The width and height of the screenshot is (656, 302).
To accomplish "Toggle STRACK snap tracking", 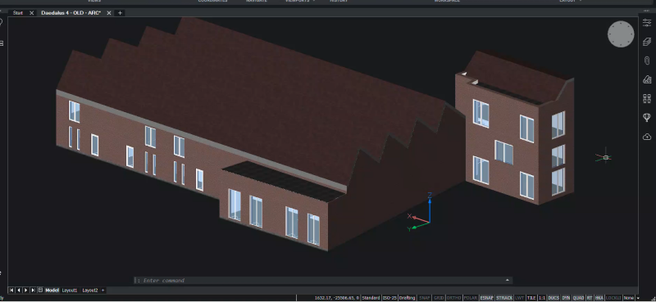I will [x=504, y=298].
